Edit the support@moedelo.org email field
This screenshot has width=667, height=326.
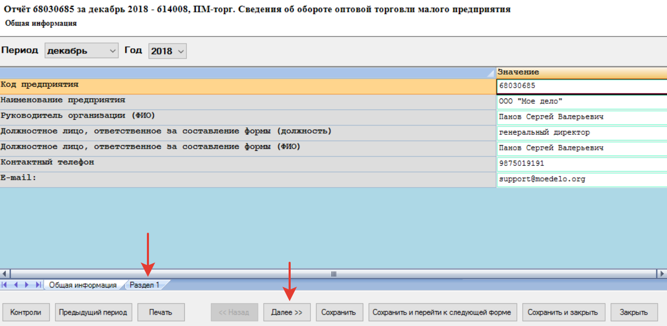(x=582, y=179)
